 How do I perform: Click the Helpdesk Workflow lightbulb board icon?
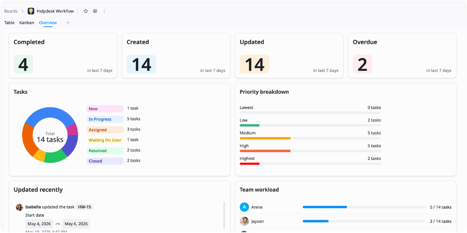(x=31, y=11)
